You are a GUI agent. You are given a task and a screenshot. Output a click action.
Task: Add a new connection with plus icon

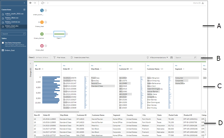pyautogui.click(x=24, y=10)
